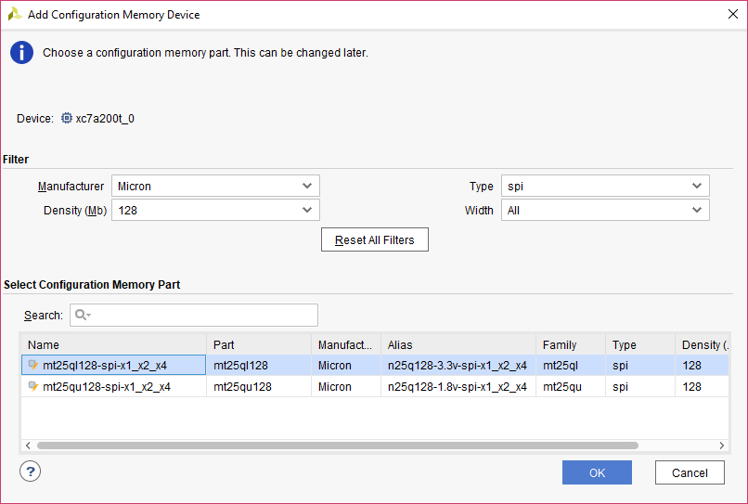Screen dimensions: 748x504
Task: Click the search magnifier icon
Action: pos(81,316)
